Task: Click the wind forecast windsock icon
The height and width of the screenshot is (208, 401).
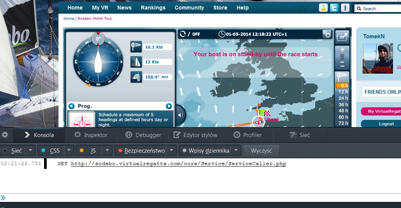Action: (342, 76)
